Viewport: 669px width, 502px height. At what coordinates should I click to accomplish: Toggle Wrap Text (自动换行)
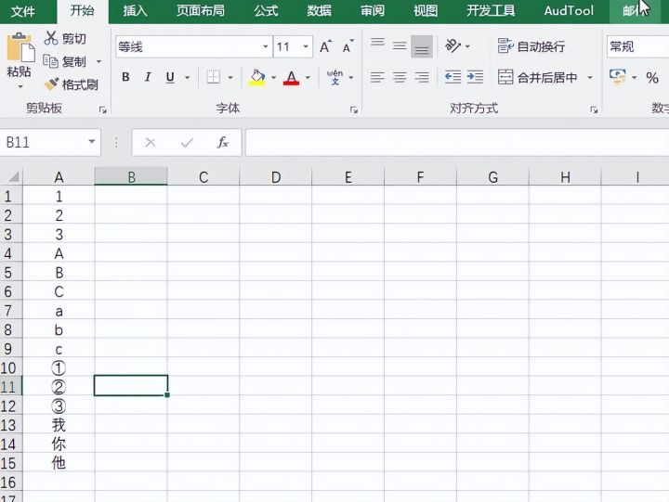pyautogui.click(x=531, y=46)
